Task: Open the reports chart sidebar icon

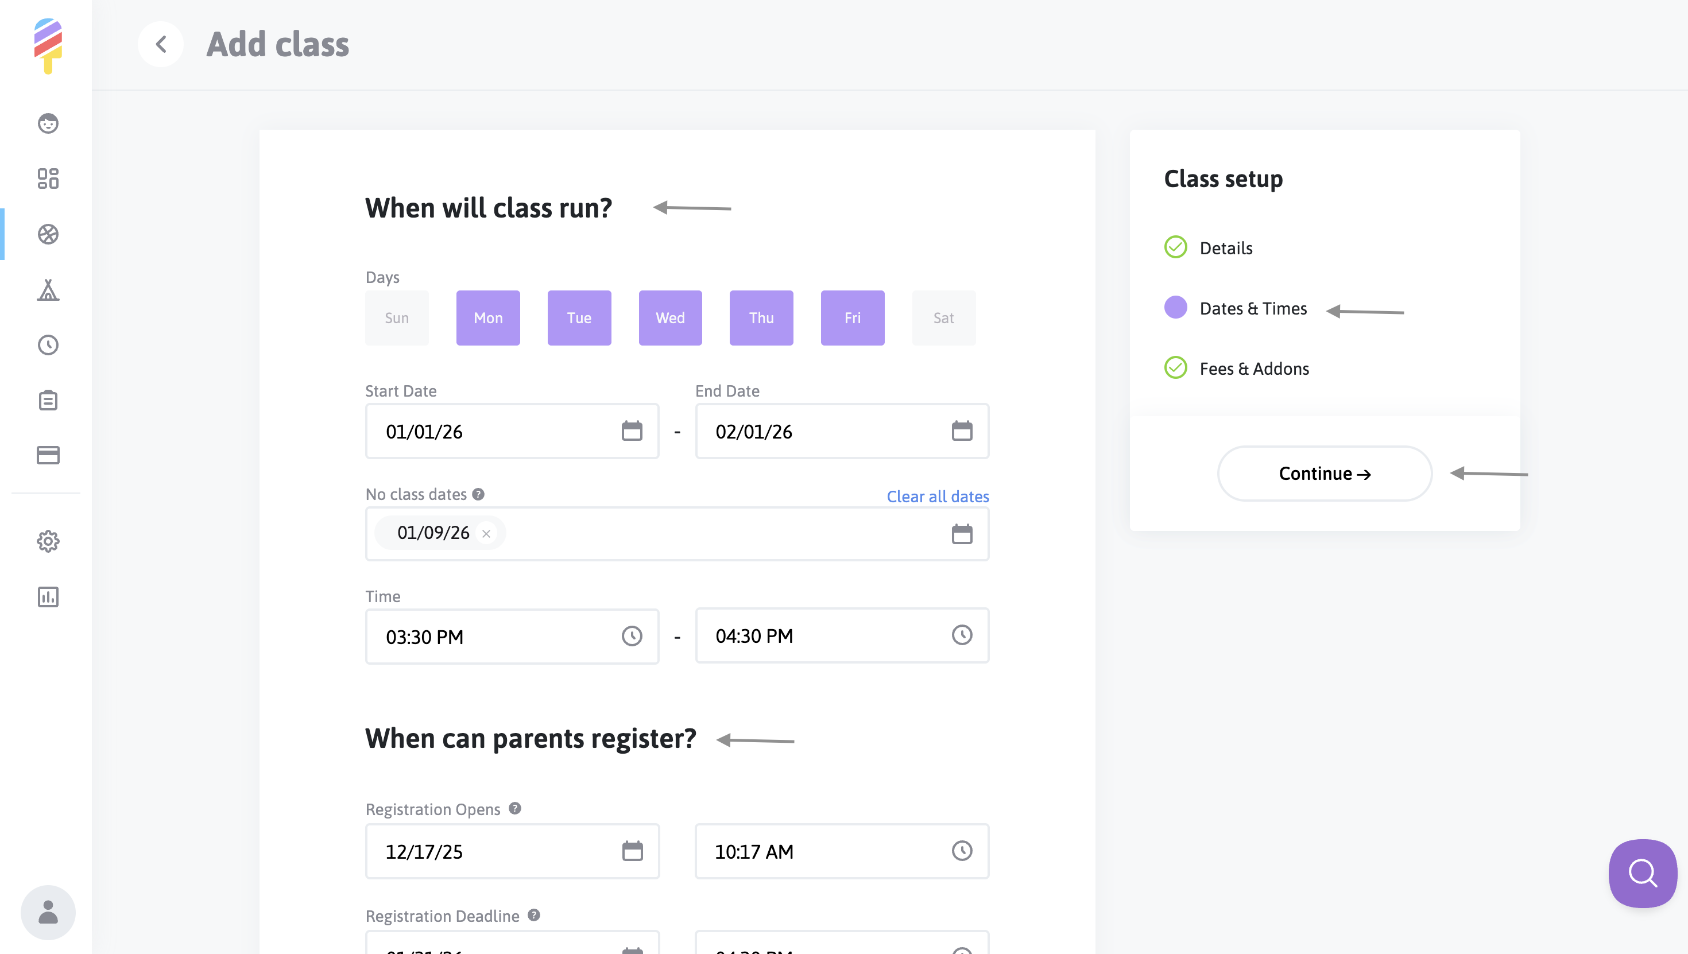Action: [48, 596]
